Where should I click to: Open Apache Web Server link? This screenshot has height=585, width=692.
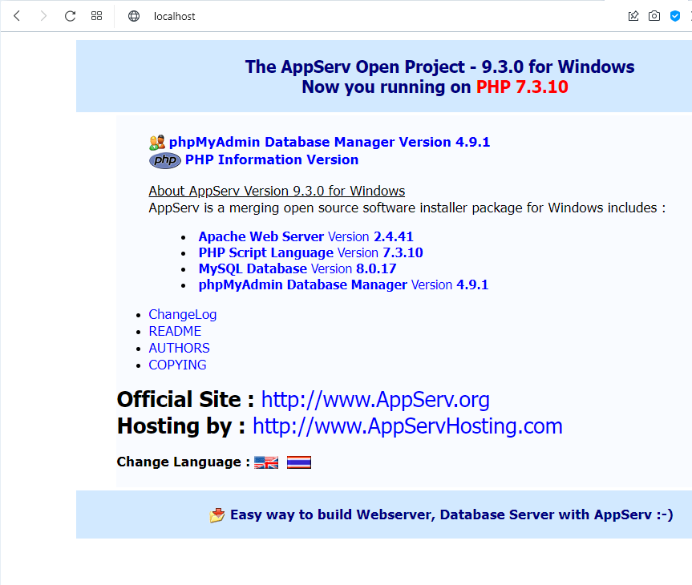pos(261,236)
